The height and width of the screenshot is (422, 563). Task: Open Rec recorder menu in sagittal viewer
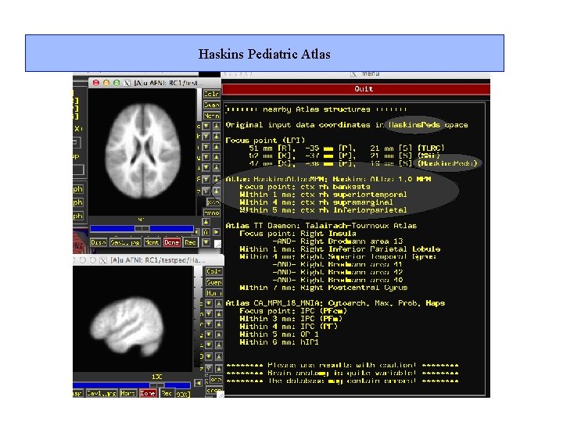point(167,393)
